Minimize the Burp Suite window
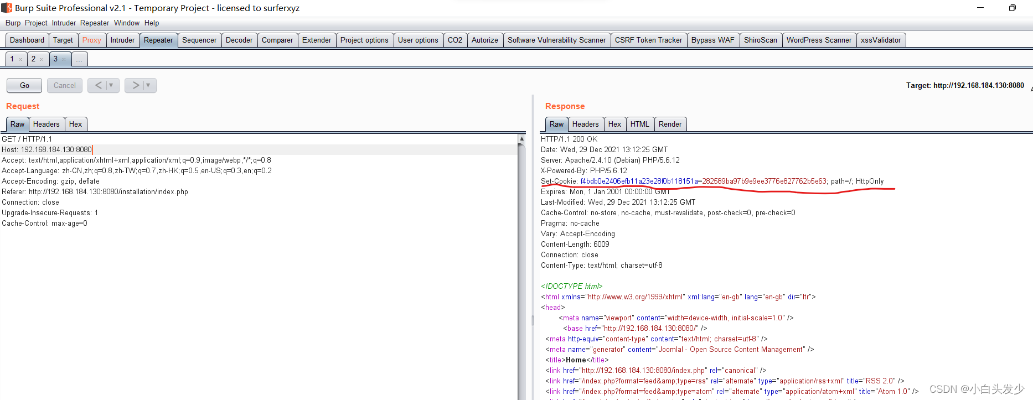This screenshot has height=400, width=1033. point(980,8)
